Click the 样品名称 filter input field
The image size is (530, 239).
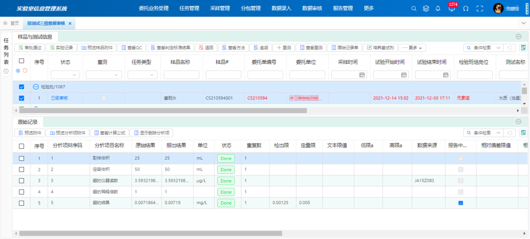(180, 75)
